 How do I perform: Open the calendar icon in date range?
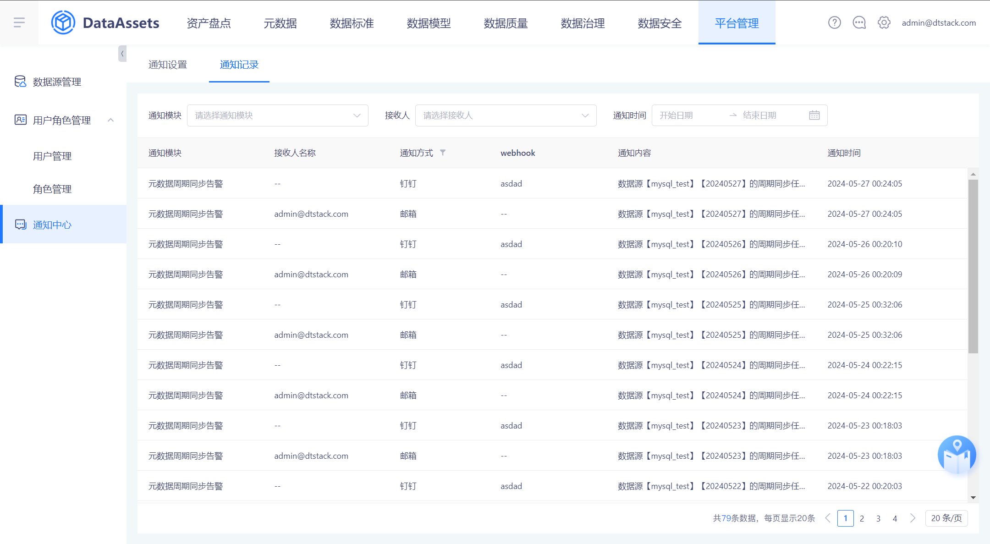click(814, 115)
